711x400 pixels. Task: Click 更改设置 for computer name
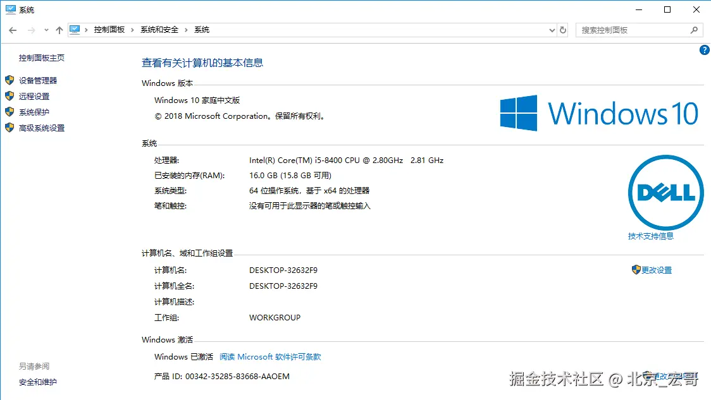click(657, 270)
